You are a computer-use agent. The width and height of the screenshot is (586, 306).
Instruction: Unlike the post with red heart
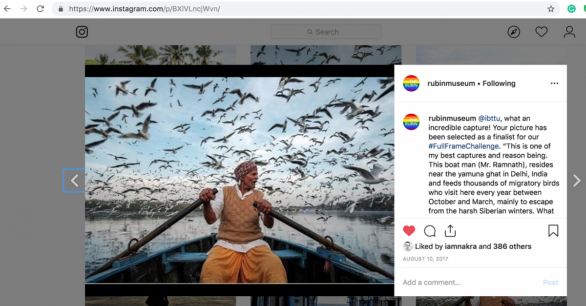[409, 231]
